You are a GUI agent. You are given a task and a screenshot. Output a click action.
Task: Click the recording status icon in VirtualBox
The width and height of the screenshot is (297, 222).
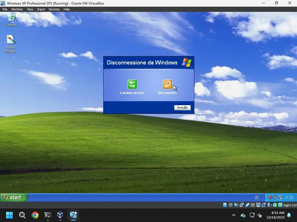tap(264, 205)
